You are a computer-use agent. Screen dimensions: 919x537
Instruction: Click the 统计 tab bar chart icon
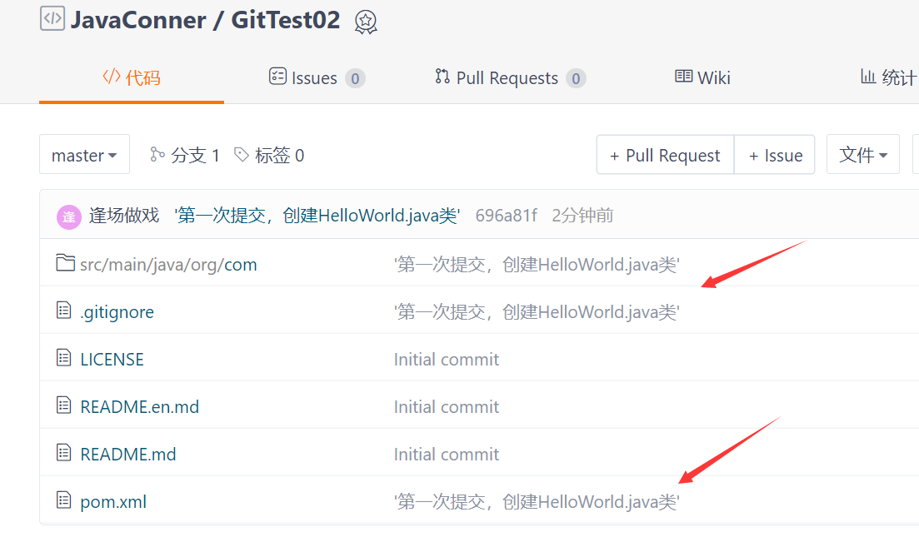pos(868,76)
